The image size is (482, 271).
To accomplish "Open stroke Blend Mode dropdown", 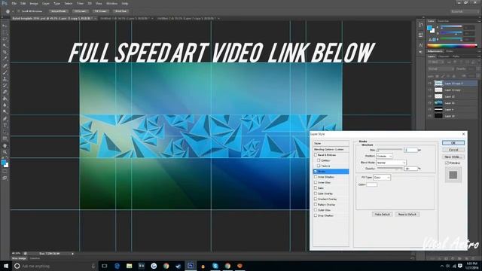I will point(391,163).
